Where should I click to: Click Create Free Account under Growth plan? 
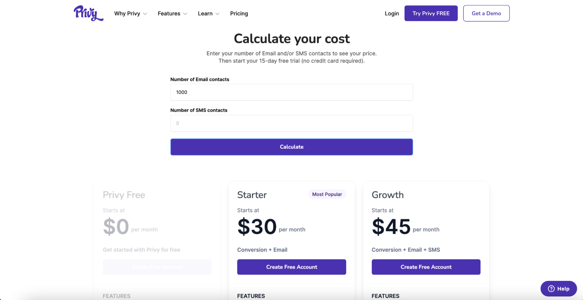click(x=426, y=267)
